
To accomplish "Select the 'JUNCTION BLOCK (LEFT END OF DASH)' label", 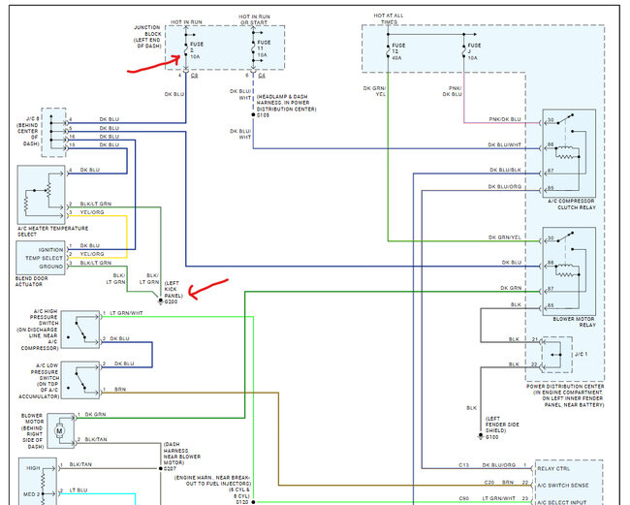I will point(147,37).
